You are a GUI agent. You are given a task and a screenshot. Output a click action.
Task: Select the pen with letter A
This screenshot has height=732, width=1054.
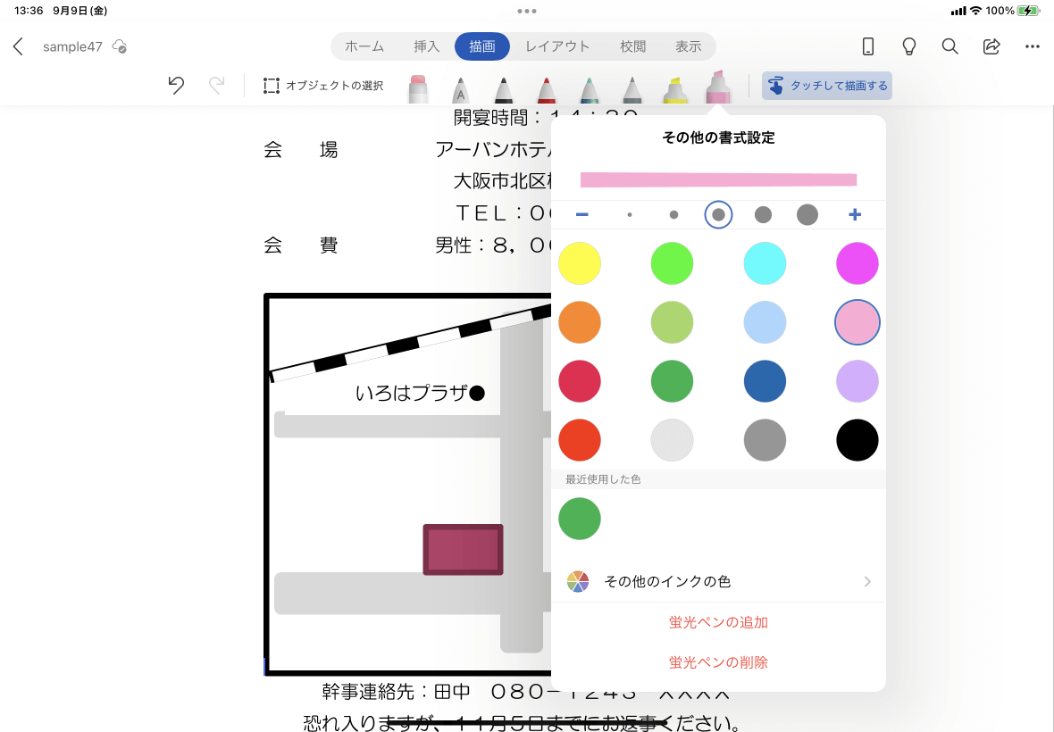[x=460, y=89]
